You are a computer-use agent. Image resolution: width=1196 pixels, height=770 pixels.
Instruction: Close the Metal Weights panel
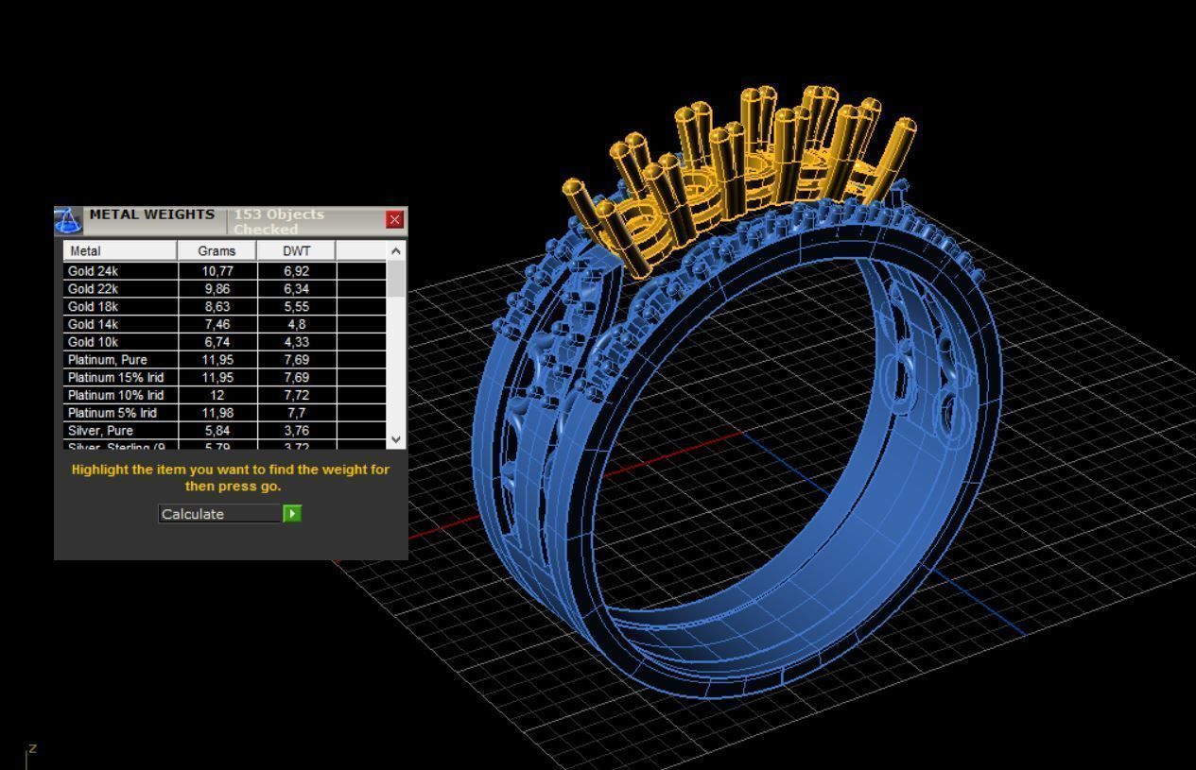[395, 220]
